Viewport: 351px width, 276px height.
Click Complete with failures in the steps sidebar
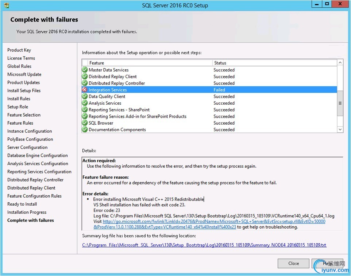click(30, 220)
